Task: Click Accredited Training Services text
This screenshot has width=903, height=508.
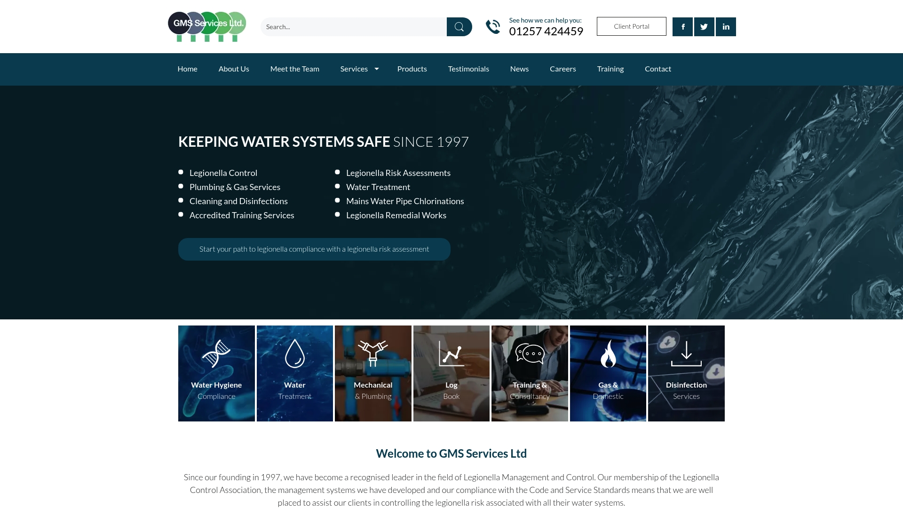Action: [242, 215]
